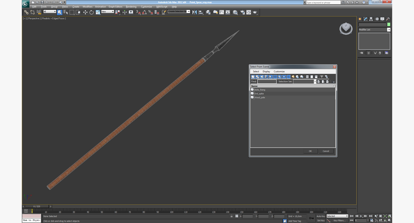Viewport: 414px width, 223px height.
Task: Click the Find input field in dialog
Action: tap(267, 82)
